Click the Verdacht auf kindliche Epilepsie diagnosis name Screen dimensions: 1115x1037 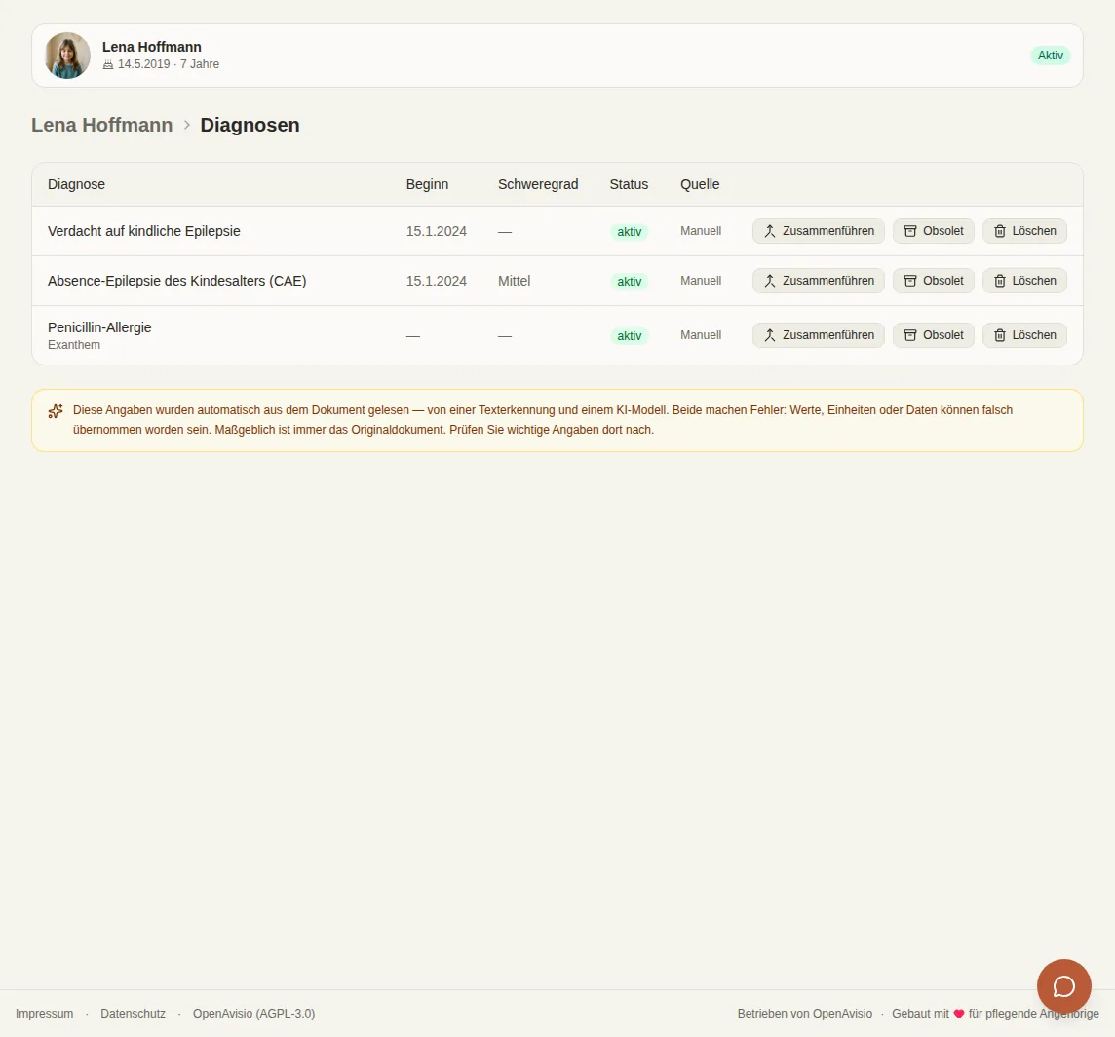point(143,231)
